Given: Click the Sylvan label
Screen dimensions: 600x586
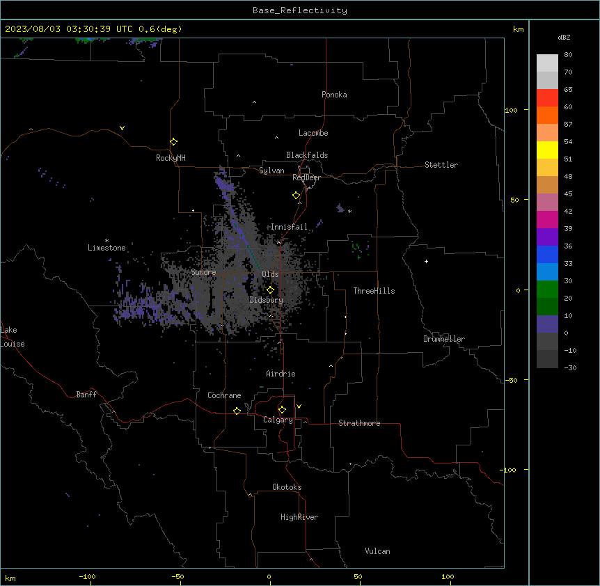Looking at the screenshot, I should 271,171.
